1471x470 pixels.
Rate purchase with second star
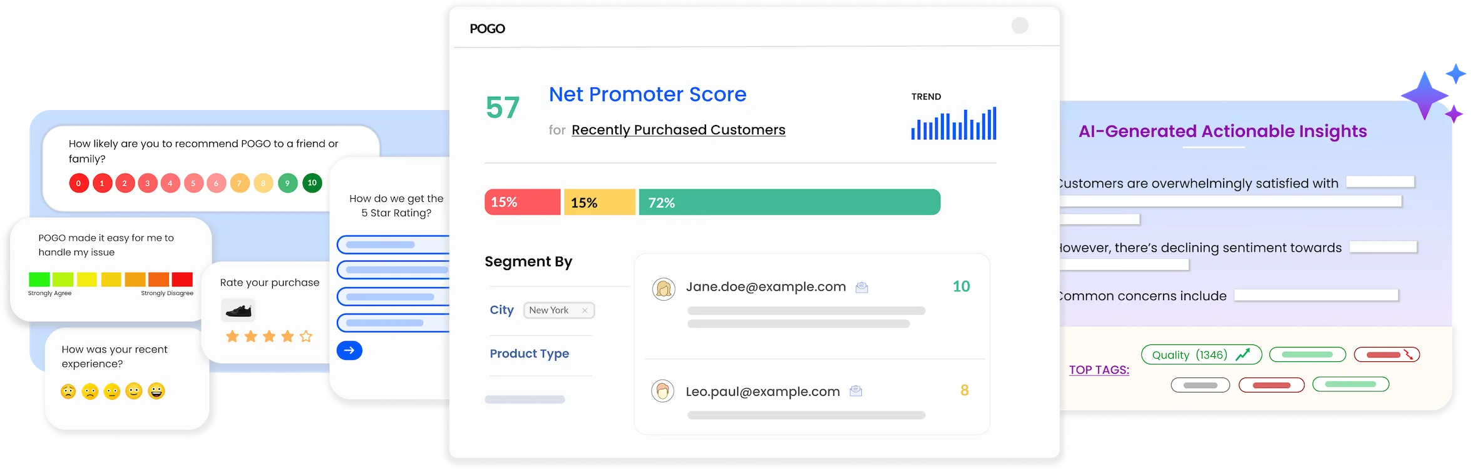coord(251,336)
